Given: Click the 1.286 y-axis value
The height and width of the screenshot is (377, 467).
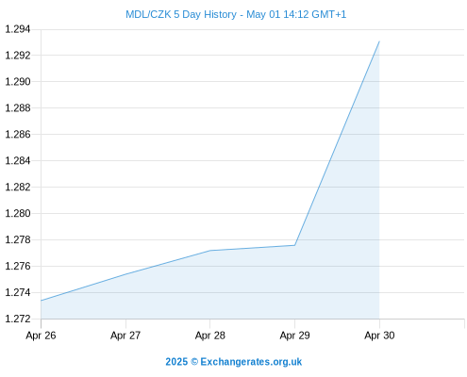Looking at the screenshot, I should point(18,135).
